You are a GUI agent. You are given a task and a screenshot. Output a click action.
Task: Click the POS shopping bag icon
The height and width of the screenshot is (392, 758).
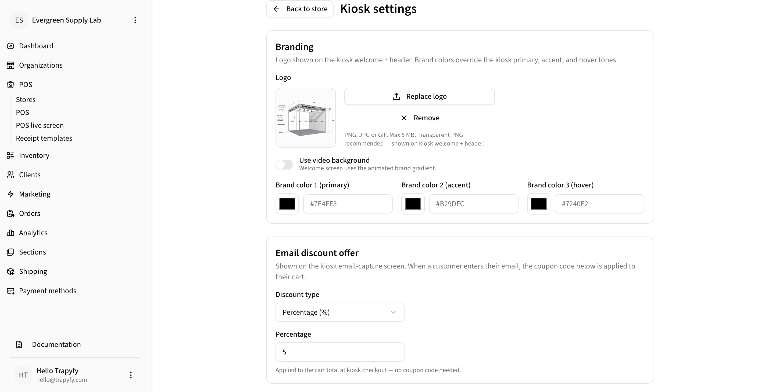pyautogui.click(x=10, y=85)
